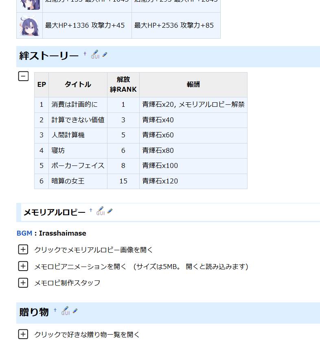Click the anchor dagger beside 絆ストーリー heading

(85, 53)
